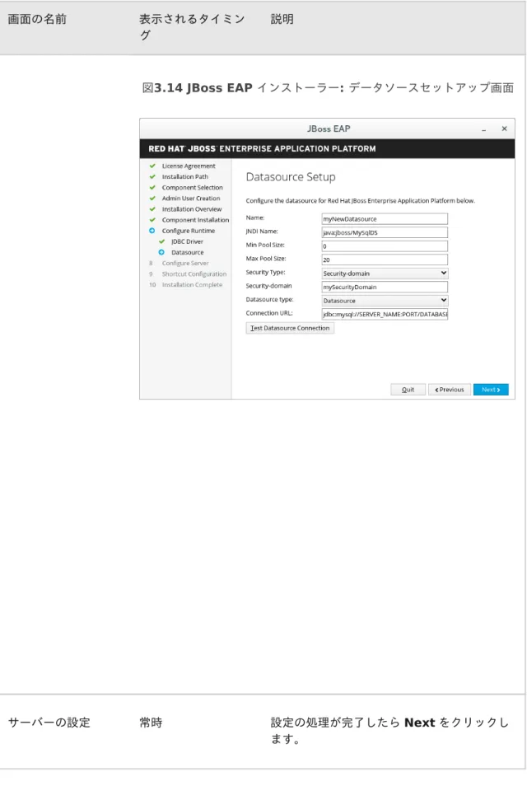Click the Max Pool Size field
527x800 pixels.
(385, 260)
